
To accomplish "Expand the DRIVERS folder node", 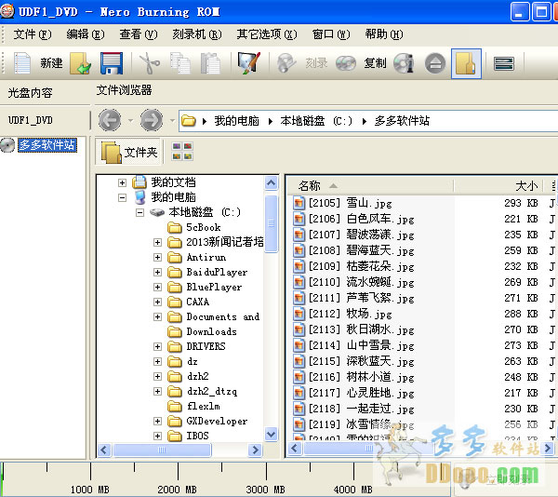I will tap(157, 346).
